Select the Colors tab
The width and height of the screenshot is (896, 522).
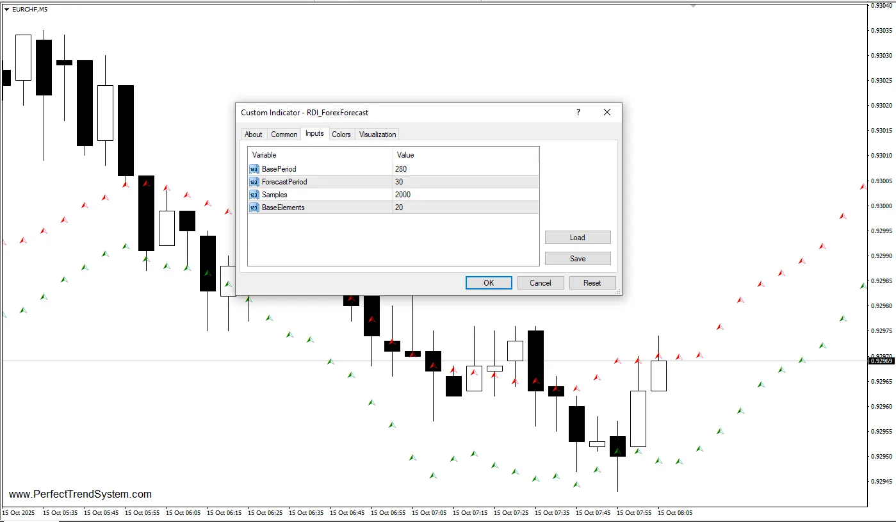tap(341, 135)
